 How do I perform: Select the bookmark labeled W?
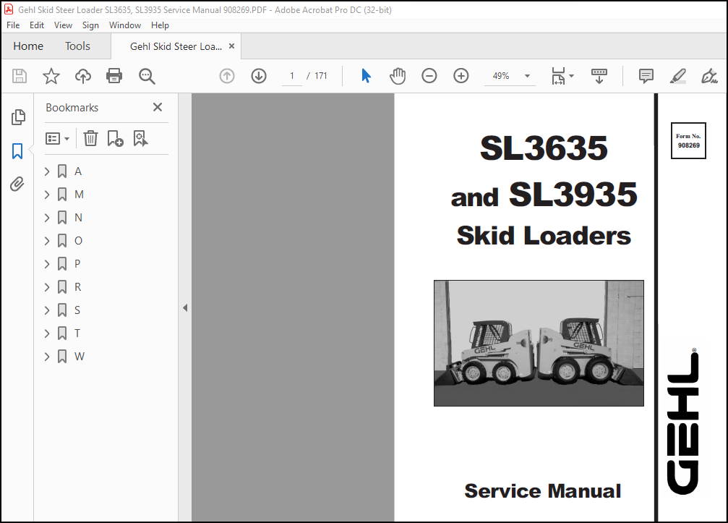(80, 357)
